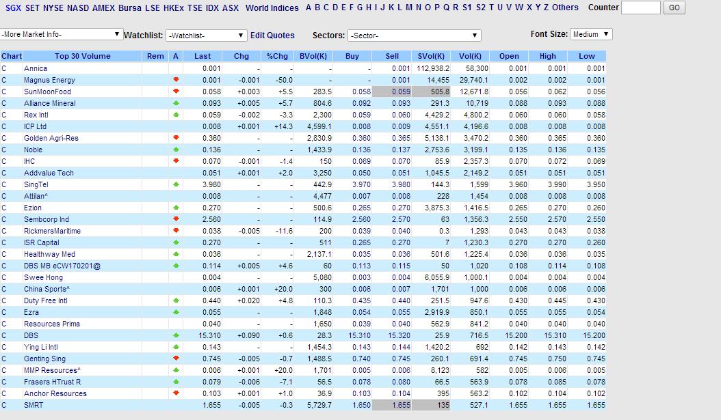Image resolution: width=721 pixels, height=420 pixels.
Task: Sort by %Chg column header
Action: (277, 56)
